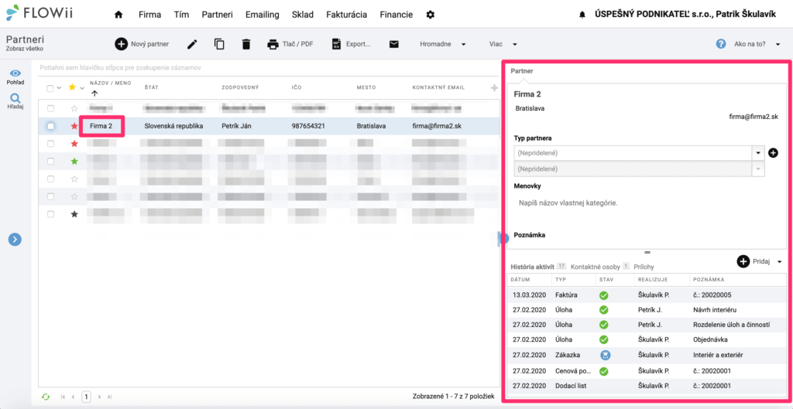Click the Export document icon
793x409 pixels.
coord(336,44)
